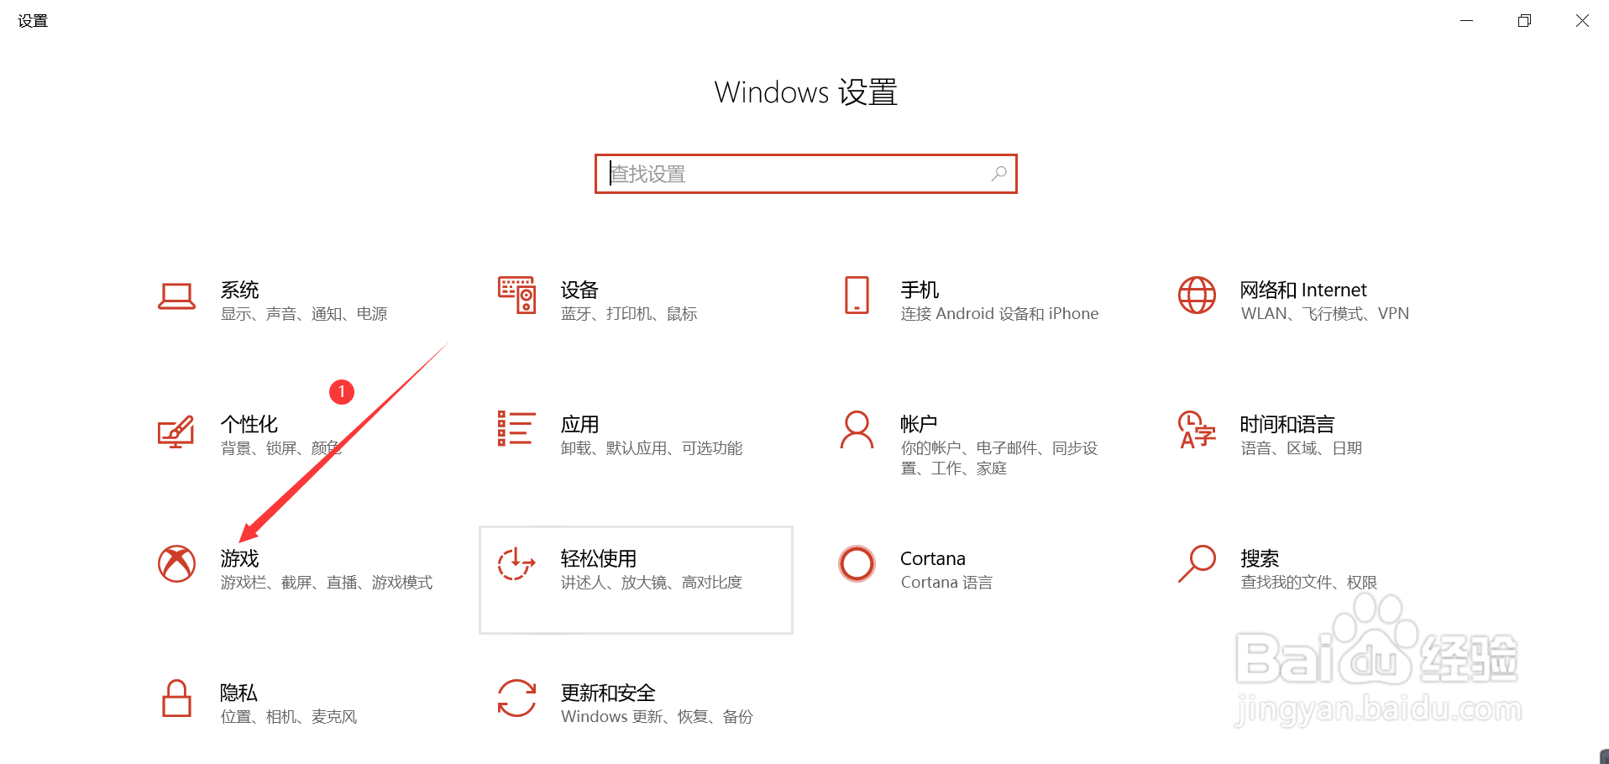
Task: Open the 游戏 settings title
Action: tap(239, 559)
